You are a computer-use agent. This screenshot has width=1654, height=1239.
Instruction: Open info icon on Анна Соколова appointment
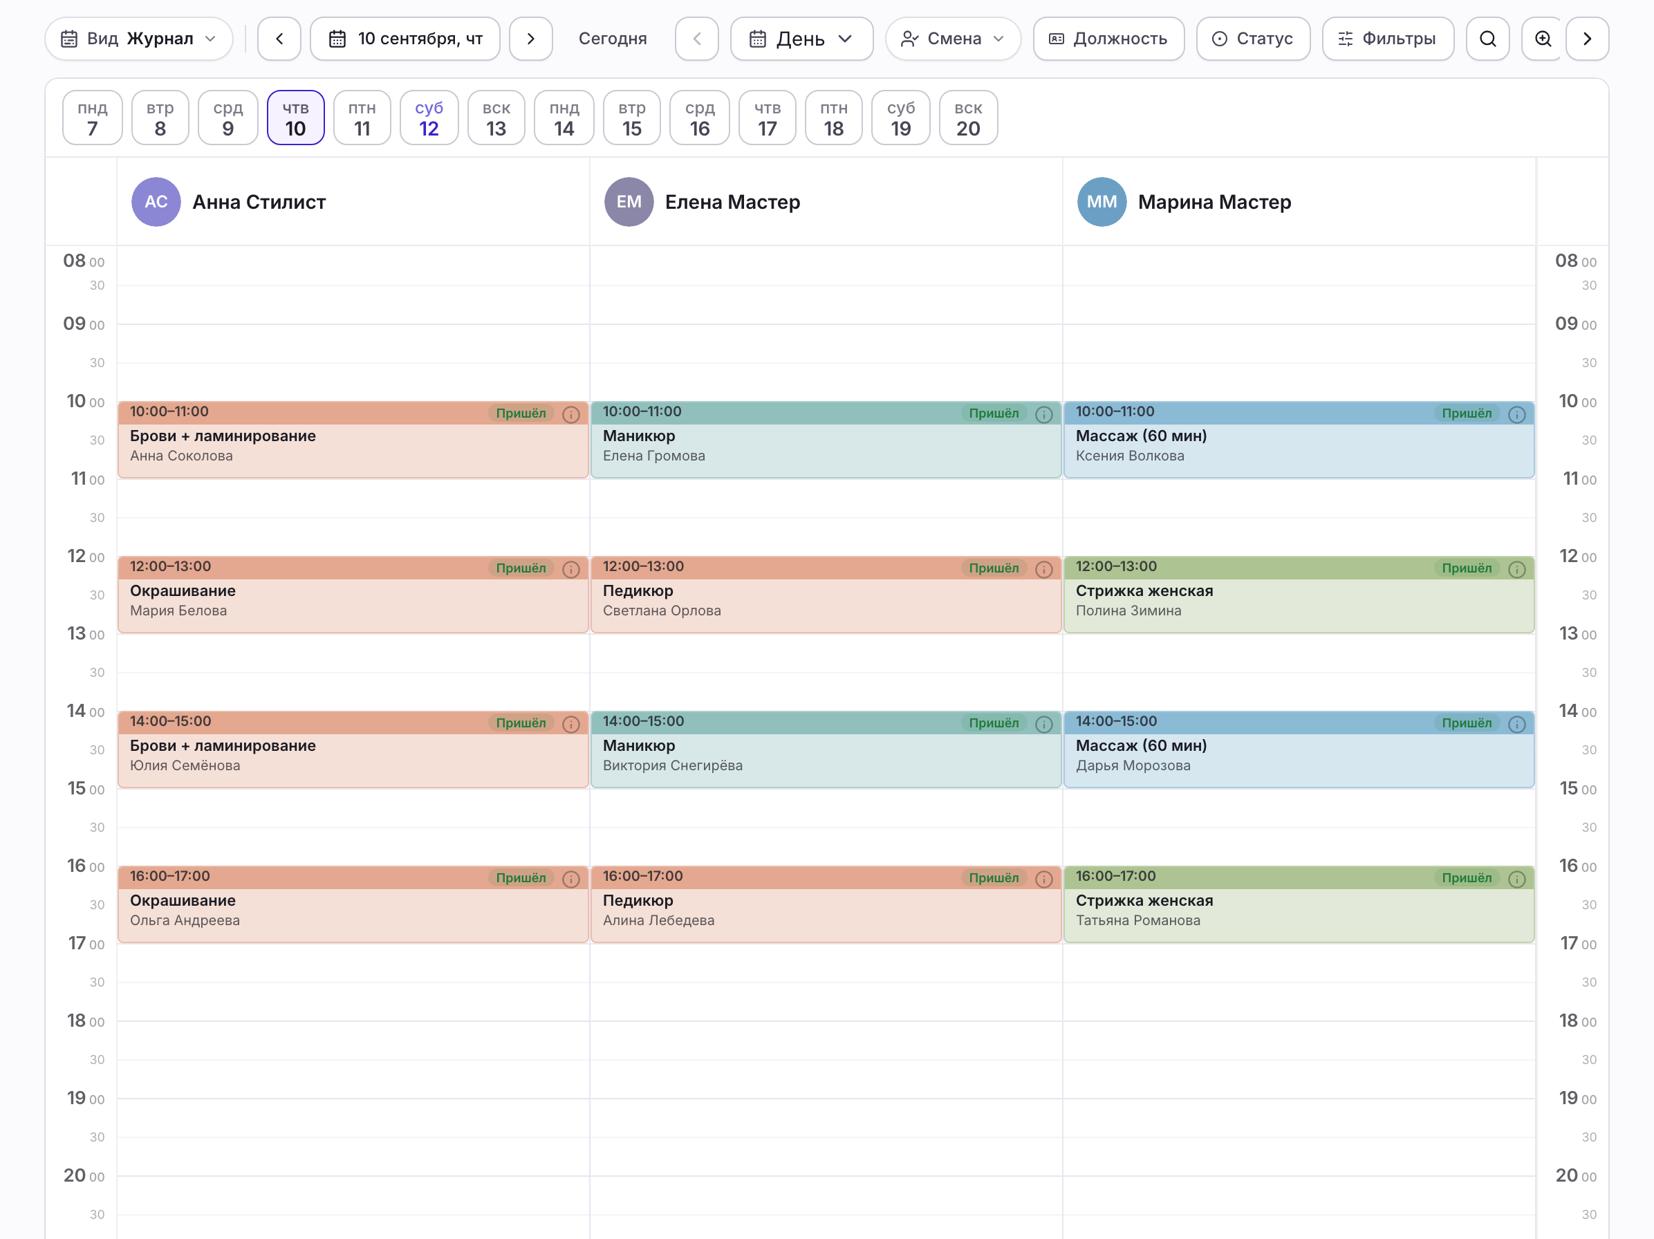(570, 414)
